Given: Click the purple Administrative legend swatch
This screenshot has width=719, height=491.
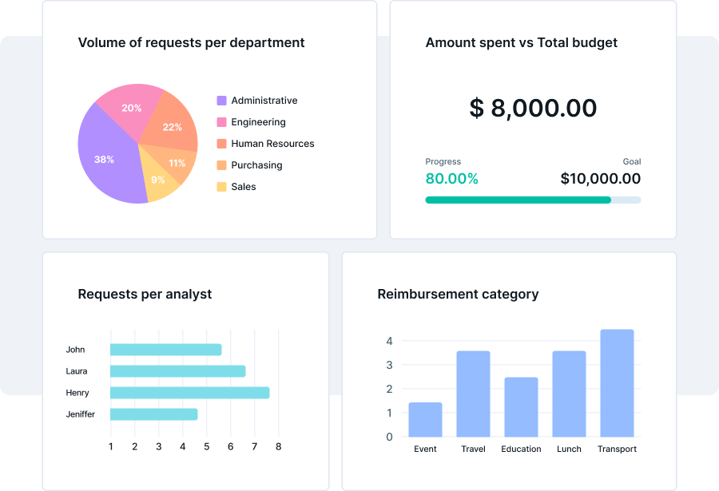Looking at the screenshot, I should pos(221,101).
